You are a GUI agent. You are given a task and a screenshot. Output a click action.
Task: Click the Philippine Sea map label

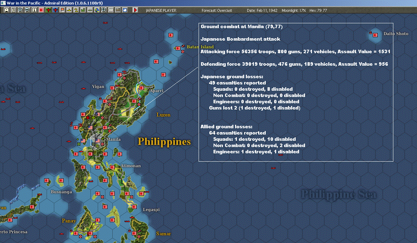click(x=338, y=195)
